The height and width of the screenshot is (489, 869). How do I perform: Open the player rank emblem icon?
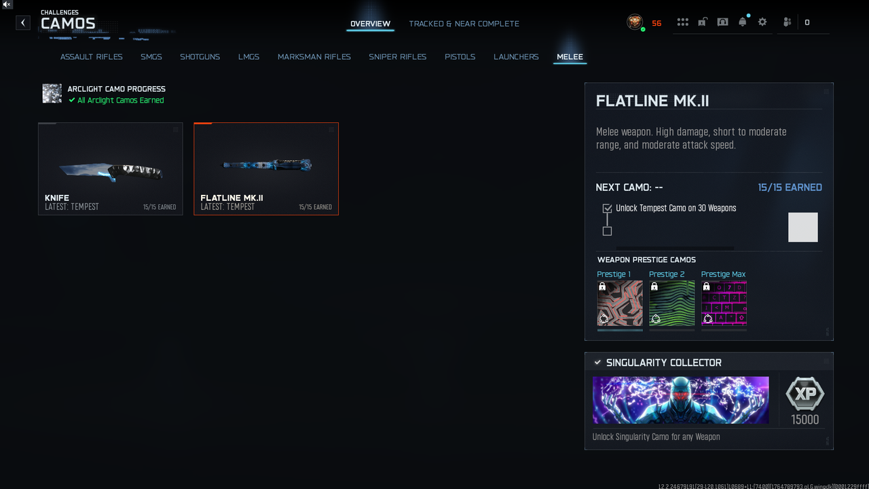point(635,22)
